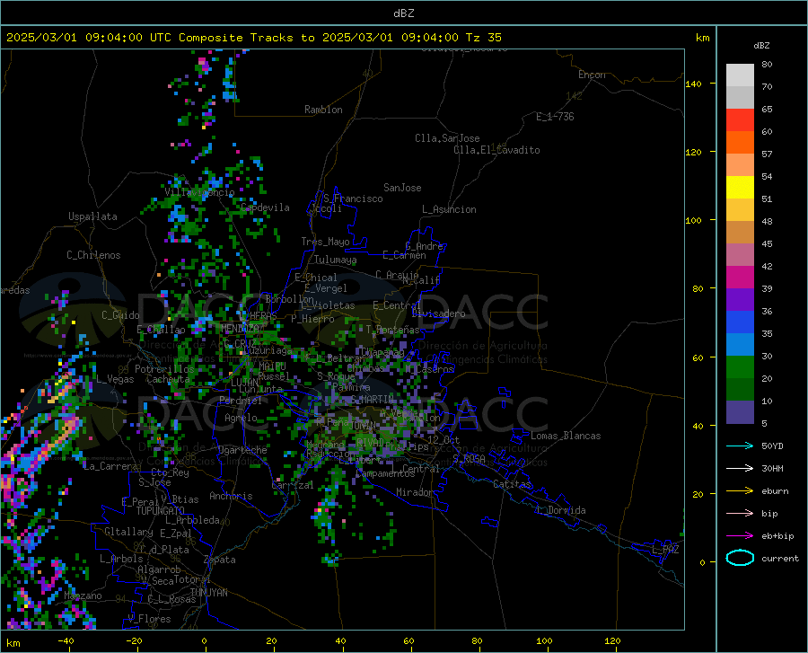Click the 'Mirador' map label
This screenshot has width=808, height=653.
point(414,492)
